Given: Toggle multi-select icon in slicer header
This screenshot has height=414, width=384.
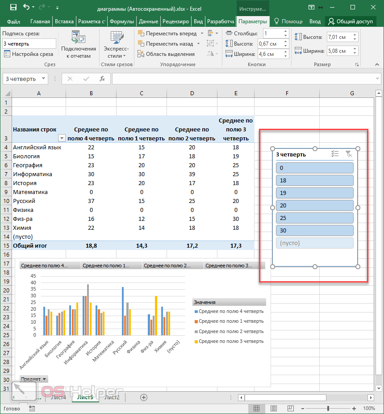Looking at the screenshot, I should pyautogui.click(x=335, y=154).
